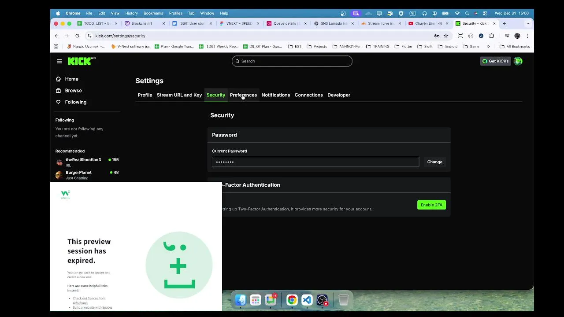Image resolution: width=564 pixels, height=317 pixels.
Task: Open Chrome from the Dock
Action: point(292,300)
